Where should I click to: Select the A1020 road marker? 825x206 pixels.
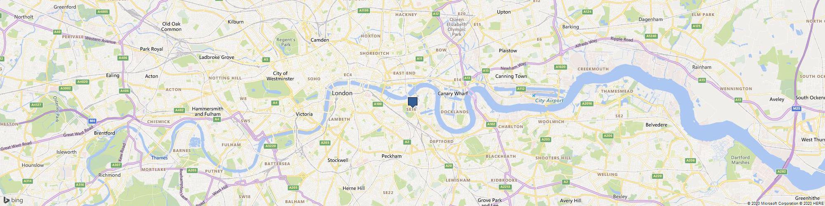tap(561, 67)
